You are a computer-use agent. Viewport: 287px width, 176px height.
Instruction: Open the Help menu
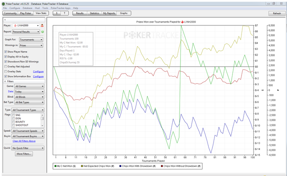coord(75,8)
